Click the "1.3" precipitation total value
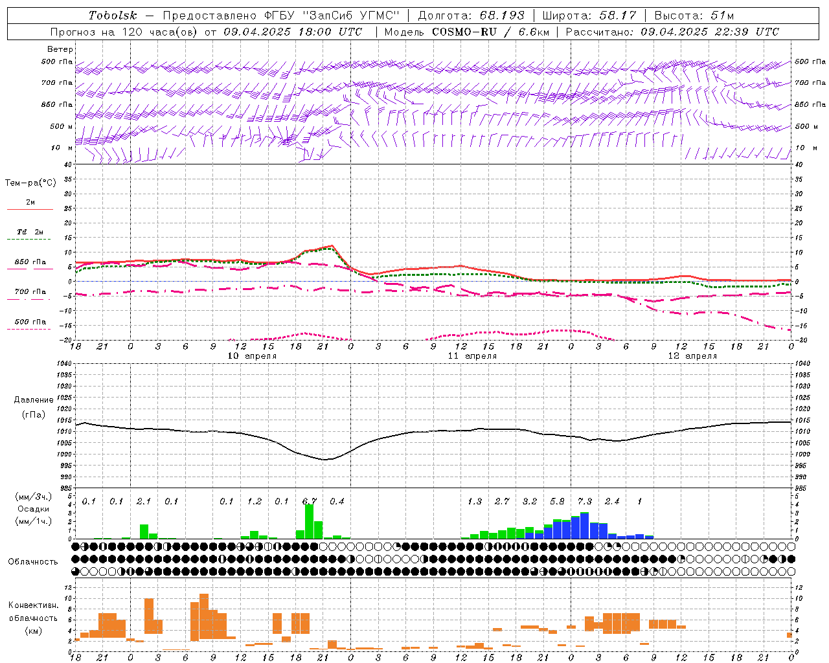Image resolution: width=829 pixels, height=663 pixels. pyautogui.click(x=475, y=502)
